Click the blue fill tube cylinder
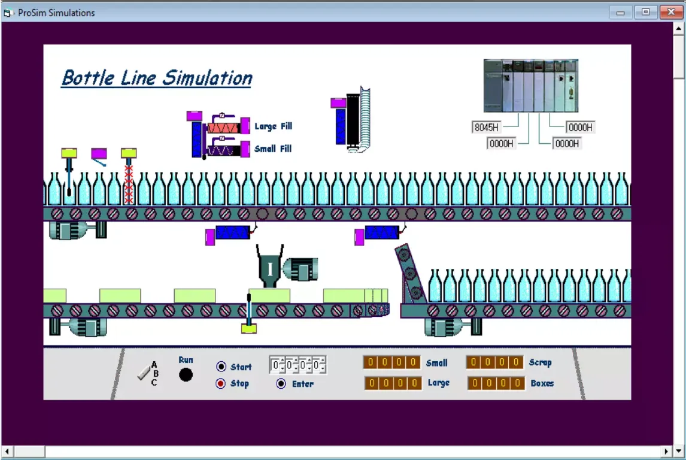This screenshot has width=686, height=460. coord(196,139)
